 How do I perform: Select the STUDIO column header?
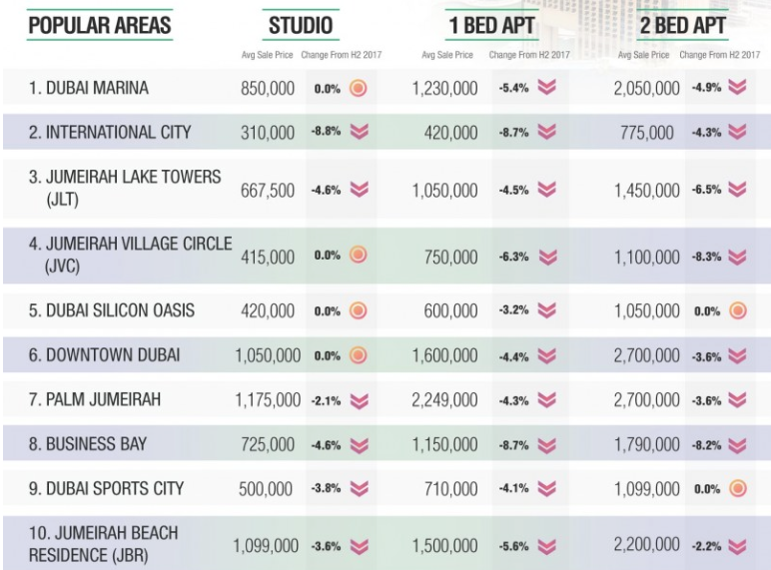pyautogui.click(x=299, y=25)
